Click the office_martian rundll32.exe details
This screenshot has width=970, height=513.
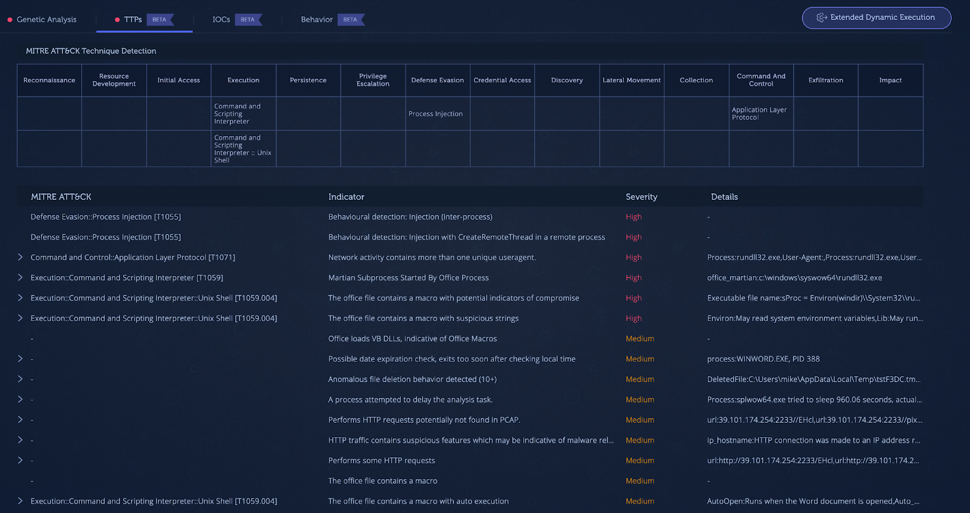(794, 277)
